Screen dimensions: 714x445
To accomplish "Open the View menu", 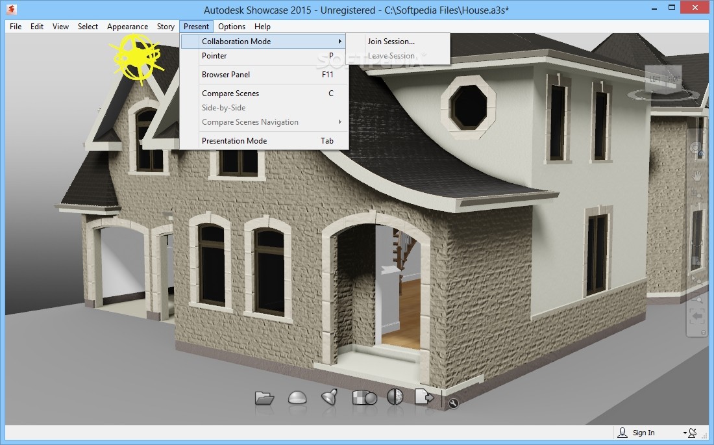I will (x=60, y=27).
